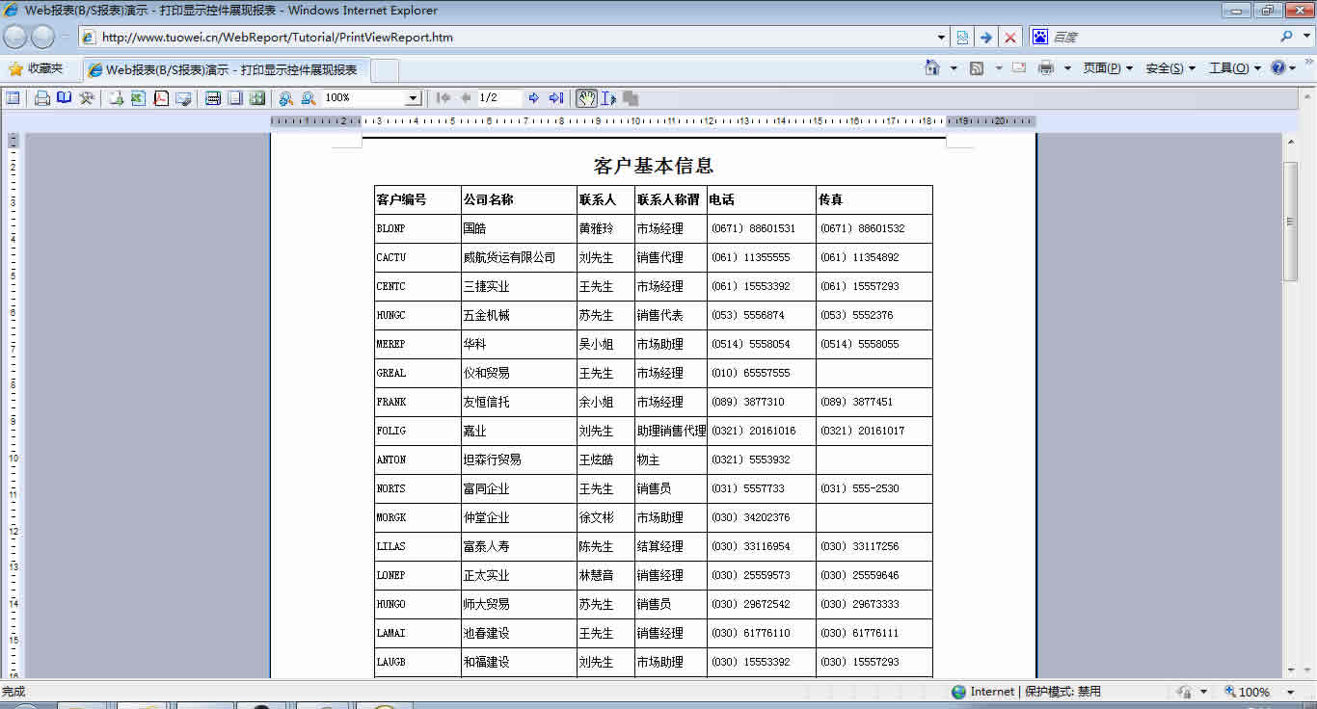Click the zoom in magnifier icon
Viewport: 1317px width, 709px height.
pyautogui.click(x=285, y=98)
